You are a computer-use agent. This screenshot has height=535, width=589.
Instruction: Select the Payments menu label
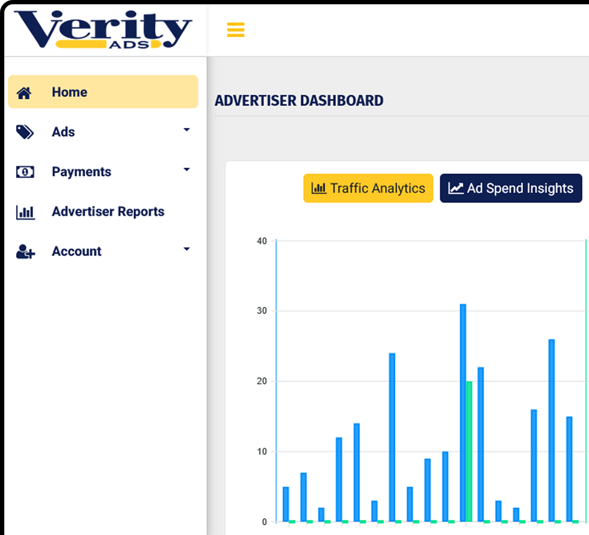(x=82, y=172)
